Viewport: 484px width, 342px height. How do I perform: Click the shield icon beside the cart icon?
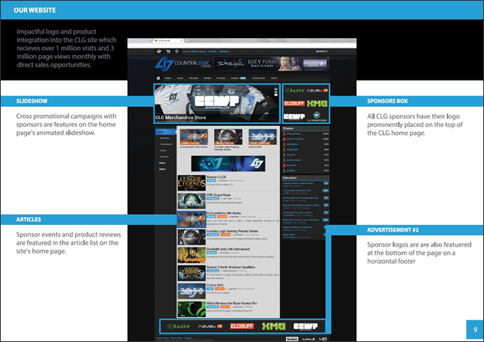[177, 51]
